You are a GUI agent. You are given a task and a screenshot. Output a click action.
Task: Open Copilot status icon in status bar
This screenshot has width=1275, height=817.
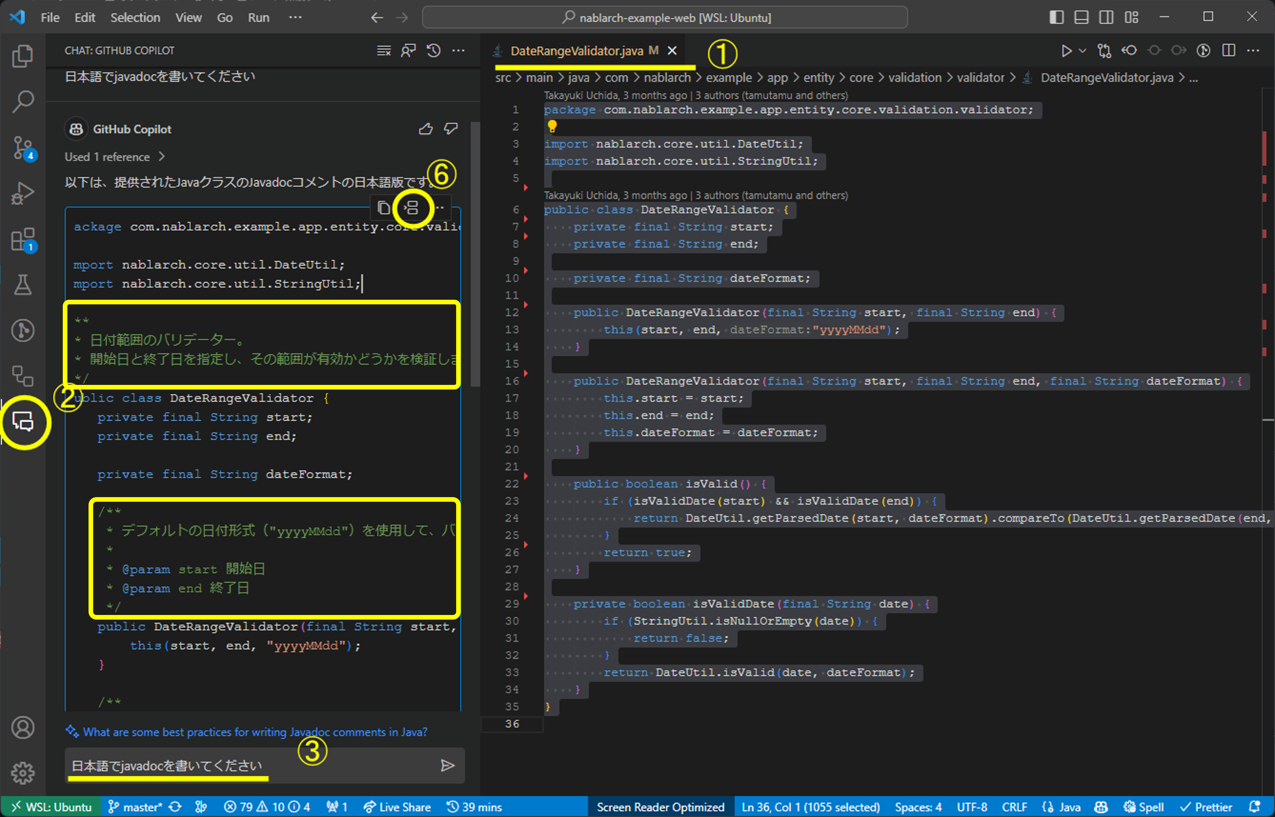1101,807
